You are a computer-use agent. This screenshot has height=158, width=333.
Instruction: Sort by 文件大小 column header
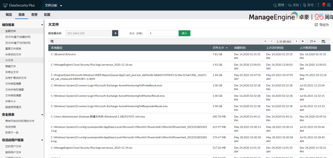tap(220, 48)
